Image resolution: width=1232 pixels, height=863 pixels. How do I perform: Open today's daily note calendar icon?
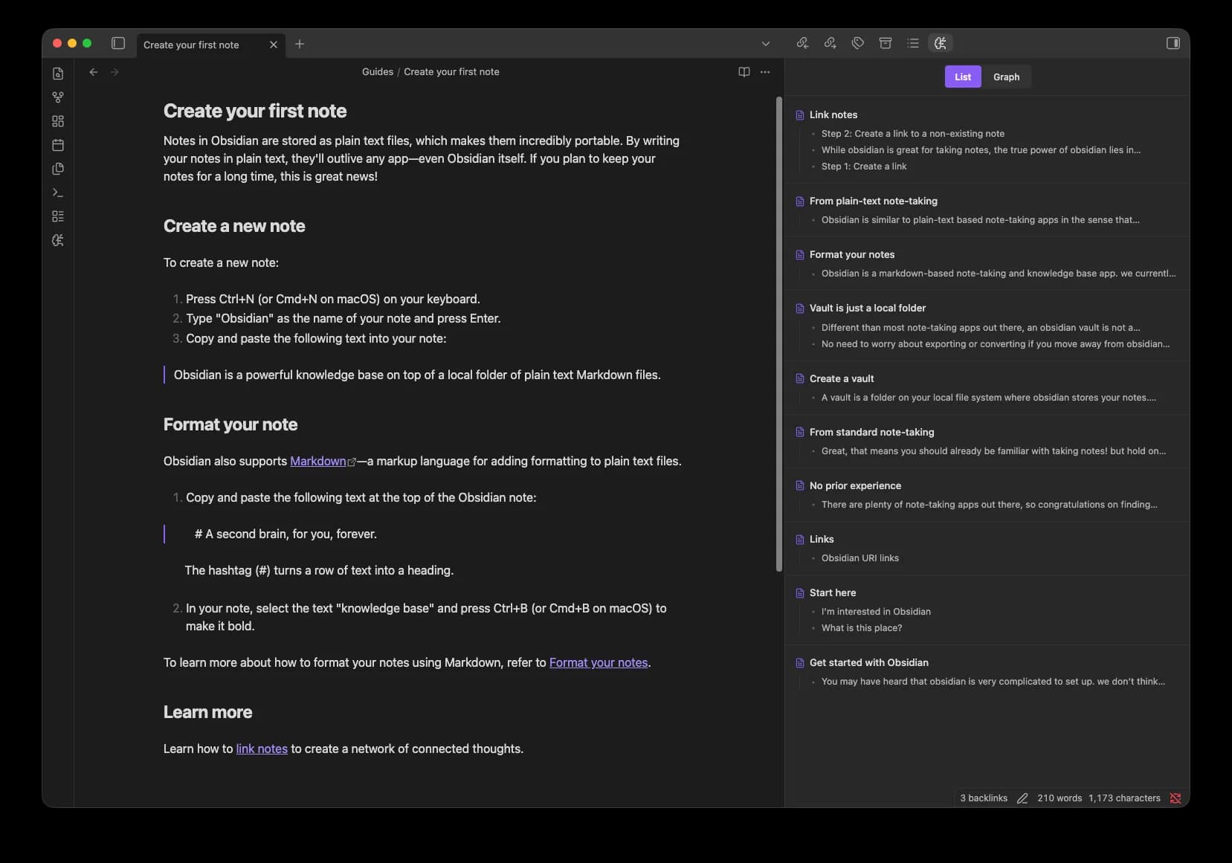point(58,145)
